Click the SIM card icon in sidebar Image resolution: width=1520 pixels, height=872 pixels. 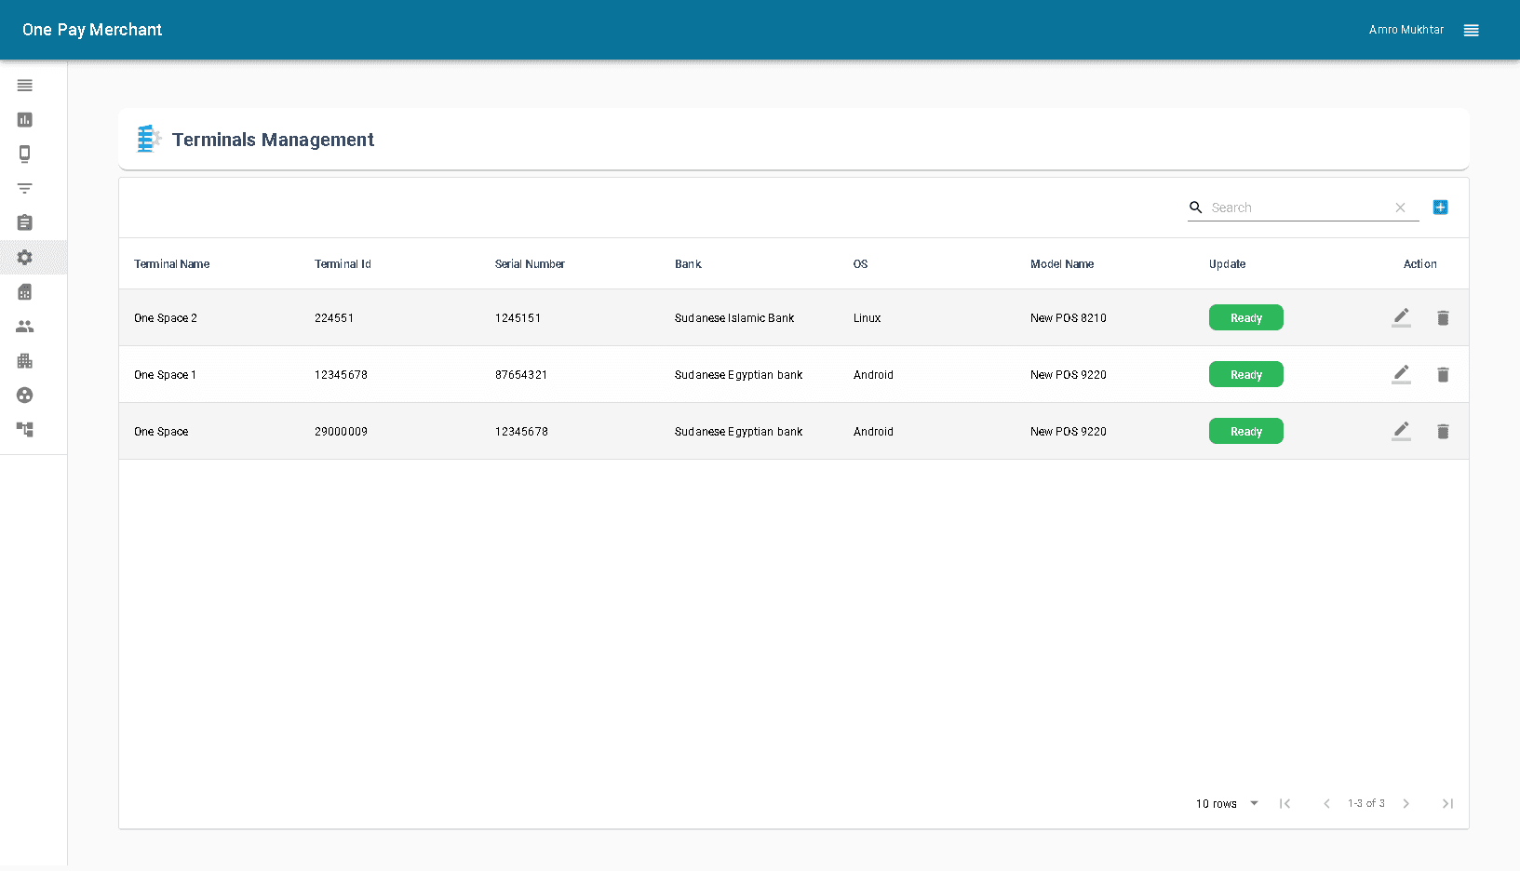pyautogui.click(x=24, y=291)
